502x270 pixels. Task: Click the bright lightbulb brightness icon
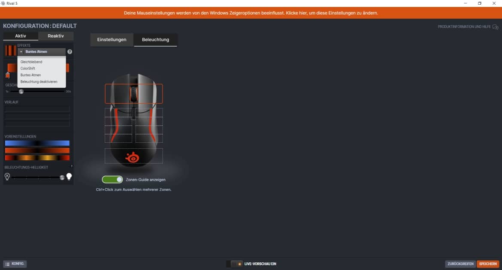tap(69, 177)
